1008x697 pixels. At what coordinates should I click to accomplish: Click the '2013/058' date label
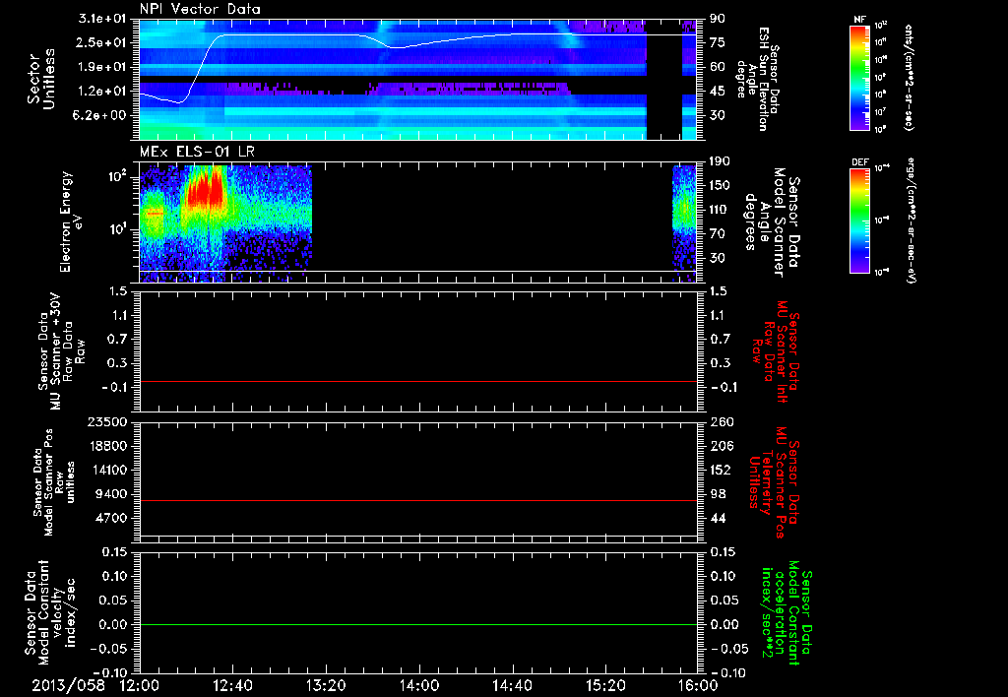[68, 685]
